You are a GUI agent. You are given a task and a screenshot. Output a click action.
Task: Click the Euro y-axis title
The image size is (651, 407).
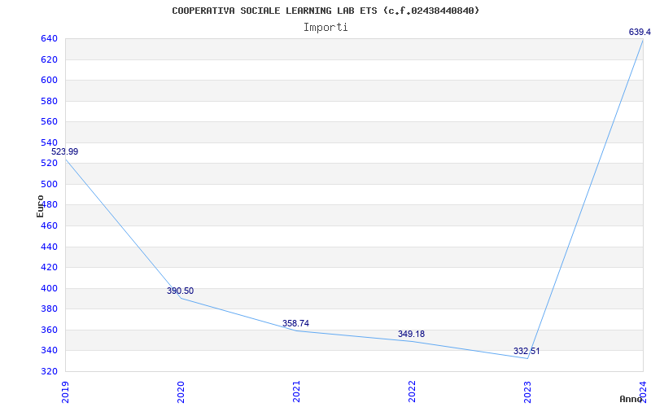pos(40,206)
